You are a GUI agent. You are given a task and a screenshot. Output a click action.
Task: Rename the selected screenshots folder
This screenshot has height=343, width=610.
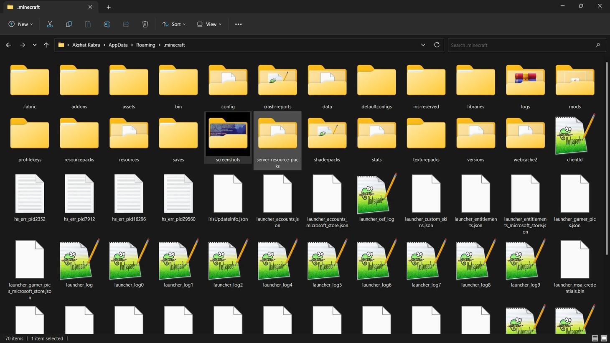107,24
